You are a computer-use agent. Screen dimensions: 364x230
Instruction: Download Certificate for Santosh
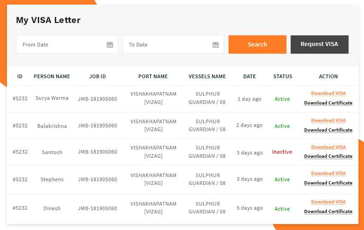(328, 156)
